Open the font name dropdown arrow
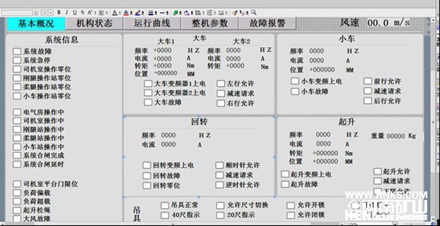The height and width of the screenshot is (226, 440). [x=36, y=13]
